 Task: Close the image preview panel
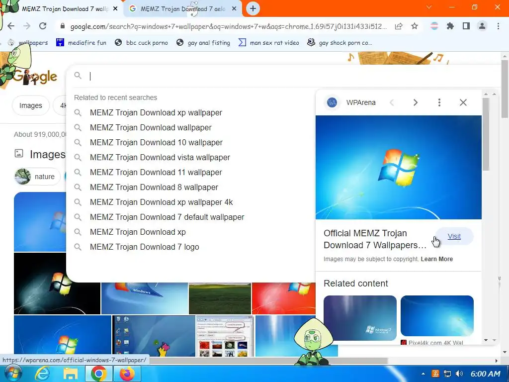(x=463, y=102)
